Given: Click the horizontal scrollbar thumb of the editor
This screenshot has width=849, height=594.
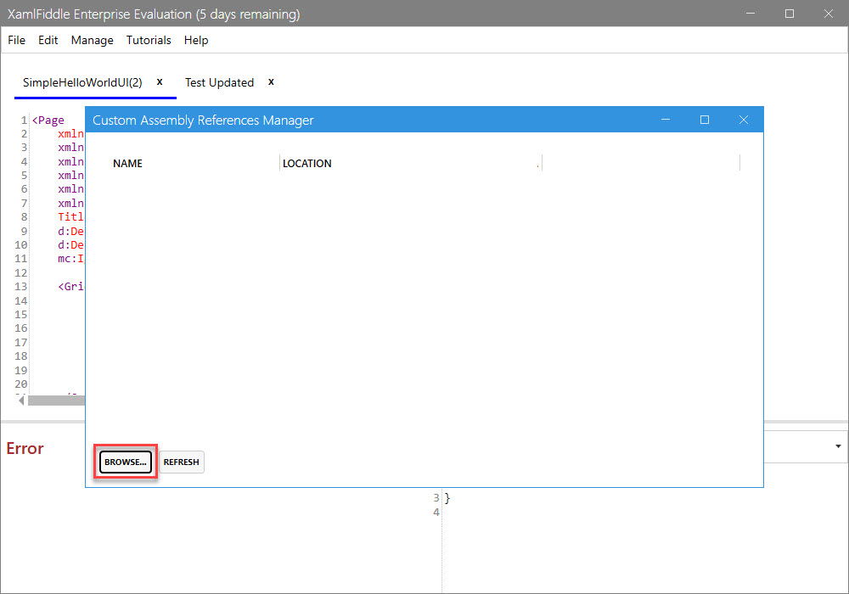Looking at the screenshot, I should [x=56, y=401].
